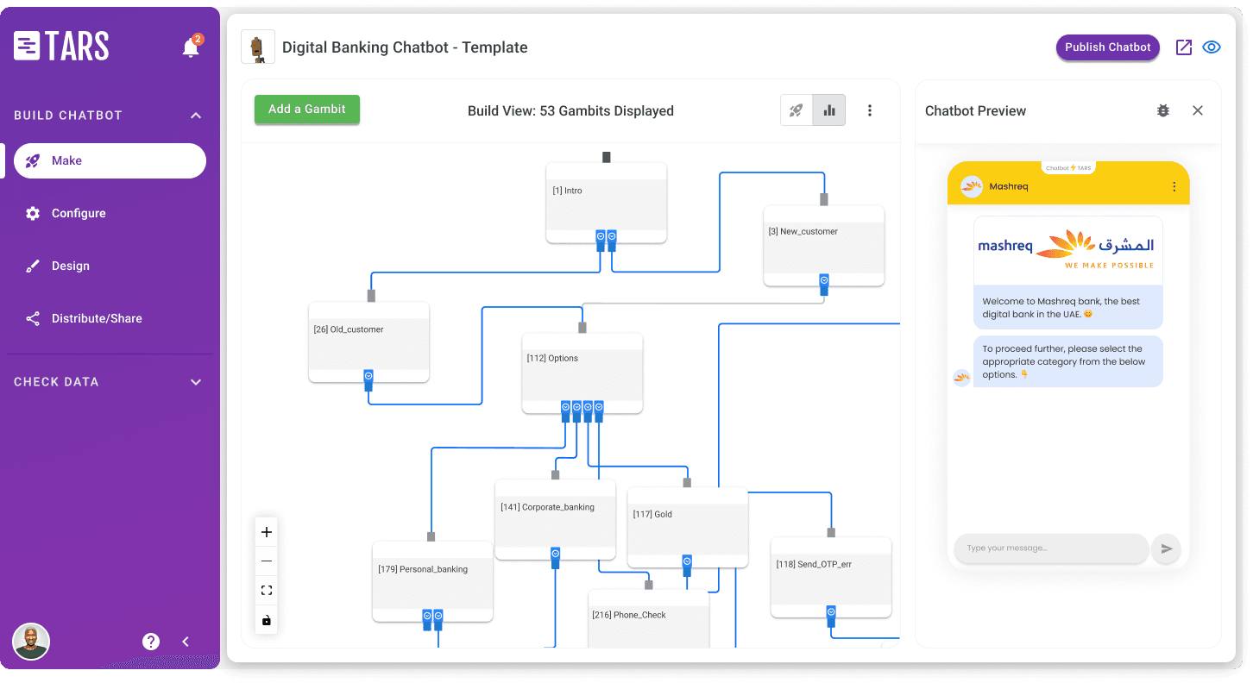Click the output connector on Send_OTP_err gambit
The height and width of the screenshot is (683, 1253).
tap(831, 616)
